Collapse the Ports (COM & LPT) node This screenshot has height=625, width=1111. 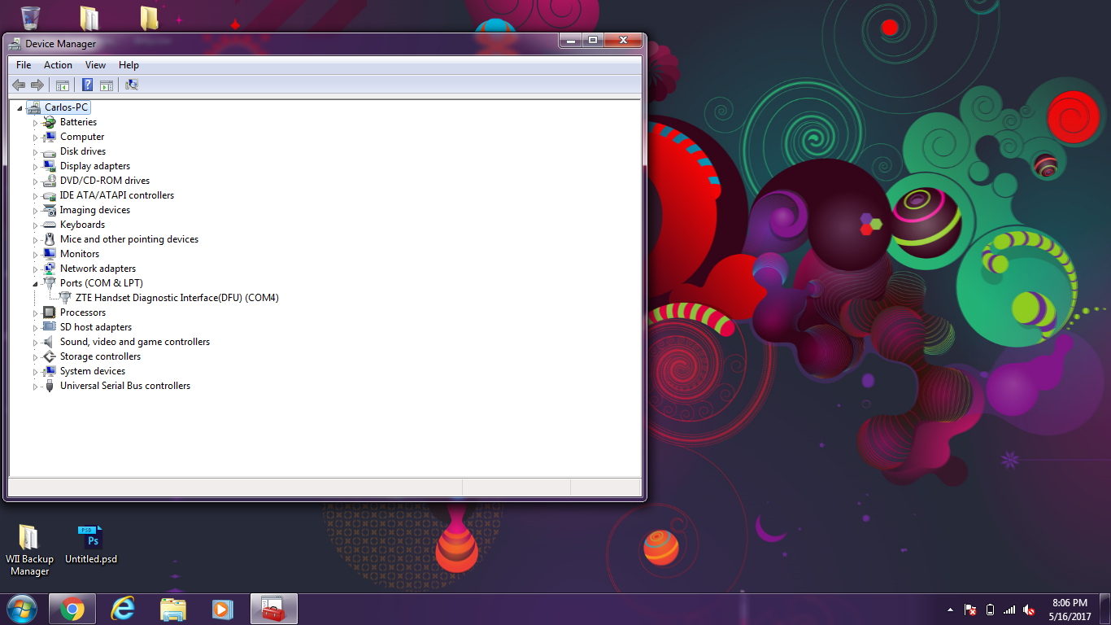pyautogui.click(x=35, y=284)
